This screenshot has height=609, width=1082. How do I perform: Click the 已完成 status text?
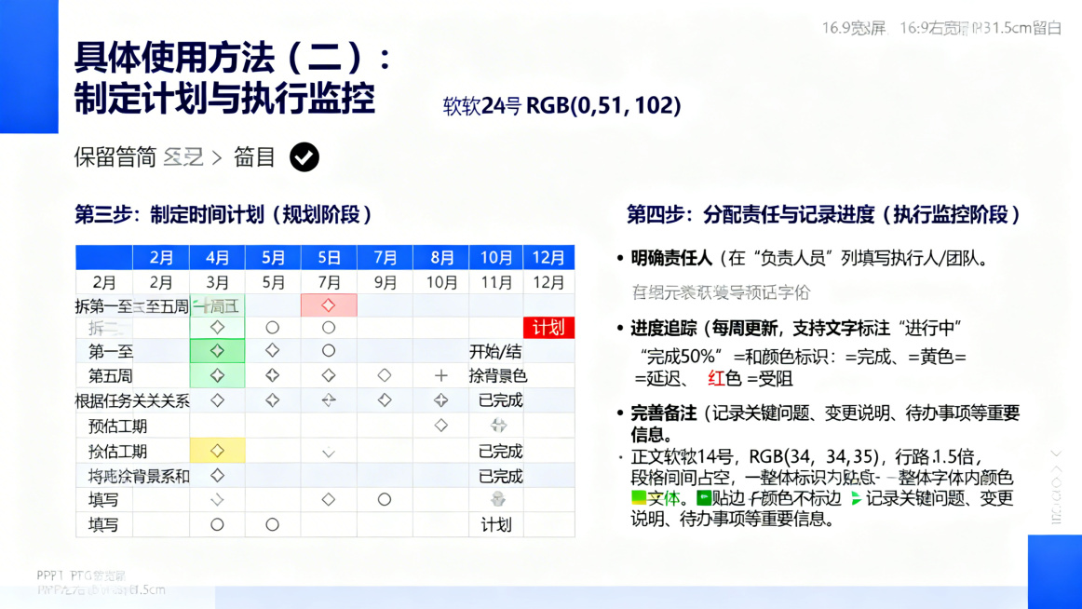[500, 400]
